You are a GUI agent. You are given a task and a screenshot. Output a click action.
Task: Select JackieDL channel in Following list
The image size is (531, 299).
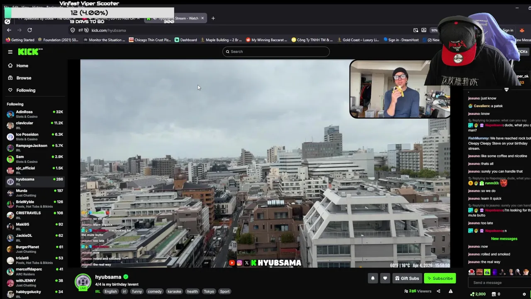pyautogui.click(x=35, y=238)
